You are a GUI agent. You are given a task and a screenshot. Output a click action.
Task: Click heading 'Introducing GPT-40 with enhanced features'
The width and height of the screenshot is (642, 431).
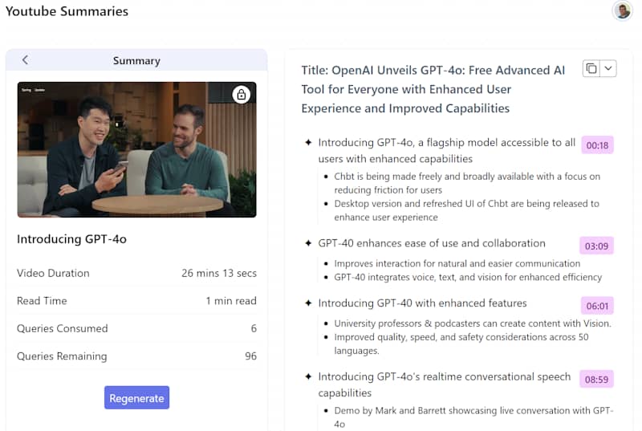pyautogui.click(x=422, y=303)
